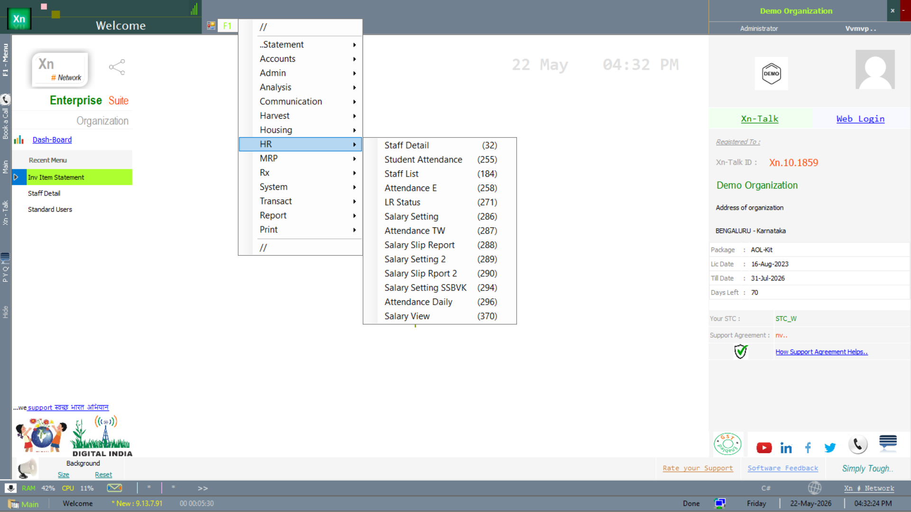Expand the Transact submenu arrow
Viewport: 911px width, 512px height.
point(355,201)
